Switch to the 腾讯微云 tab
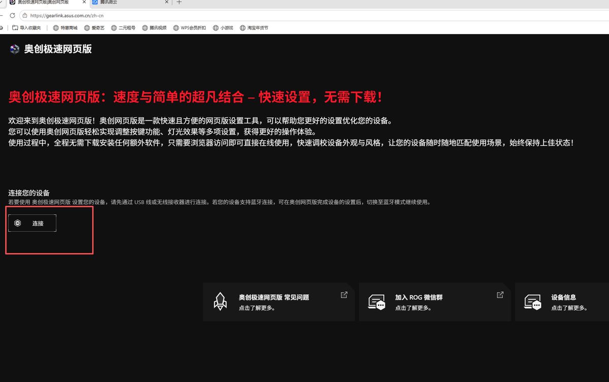Screen dimensions: 609x382 click(130, 3)
